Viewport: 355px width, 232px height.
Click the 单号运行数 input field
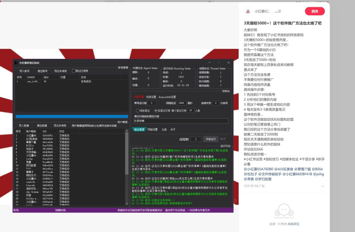[x=152, y=103]
